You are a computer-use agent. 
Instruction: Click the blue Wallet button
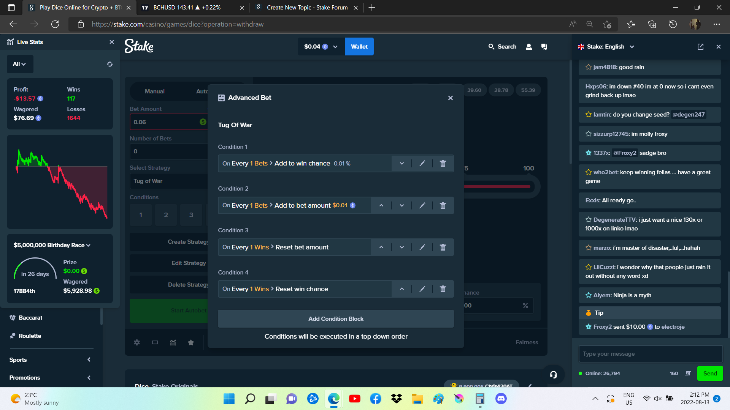tap(359, 47)
